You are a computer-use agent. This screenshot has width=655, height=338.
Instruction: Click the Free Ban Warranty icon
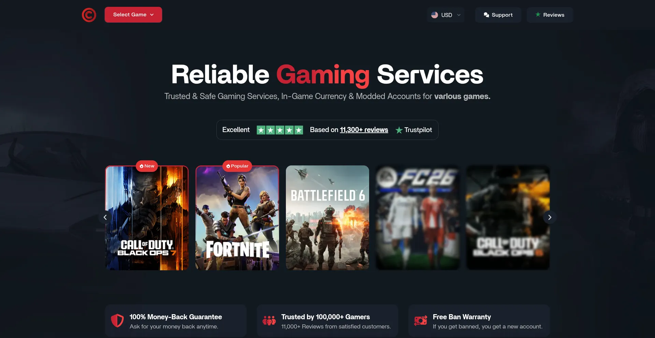(x=421, y=321)
